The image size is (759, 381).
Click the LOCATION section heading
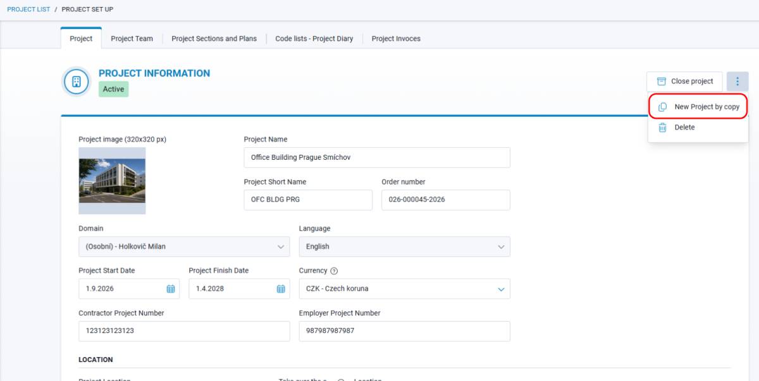coord(96,360)
